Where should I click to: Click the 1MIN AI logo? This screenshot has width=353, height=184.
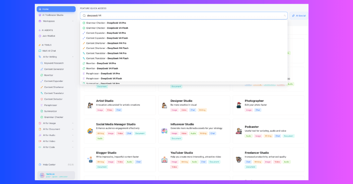pos(42,175)
